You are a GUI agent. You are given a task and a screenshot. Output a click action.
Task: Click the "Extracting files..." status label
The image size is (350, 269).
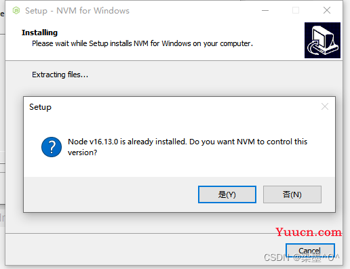pyautogui.click(x=60, y=75)
